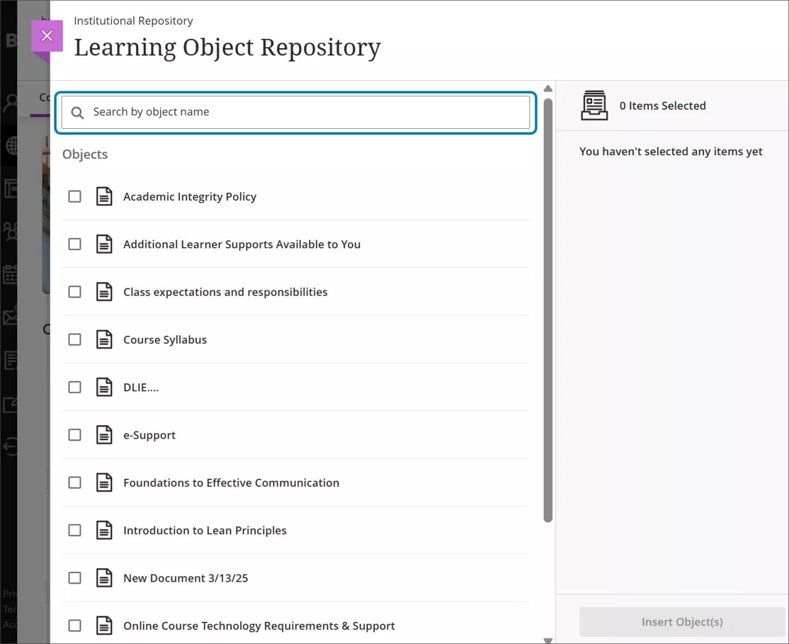Click the Groups people icon in sidebar

coord(11,232)
